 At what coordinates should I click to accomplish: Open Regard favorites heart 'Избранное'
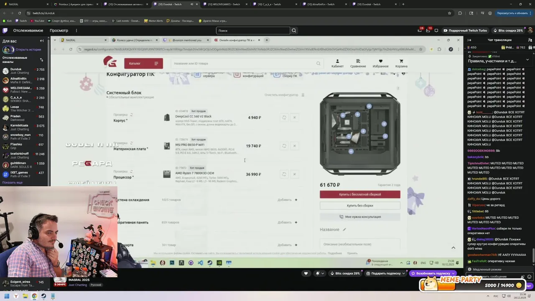click(x=380, y=63)
